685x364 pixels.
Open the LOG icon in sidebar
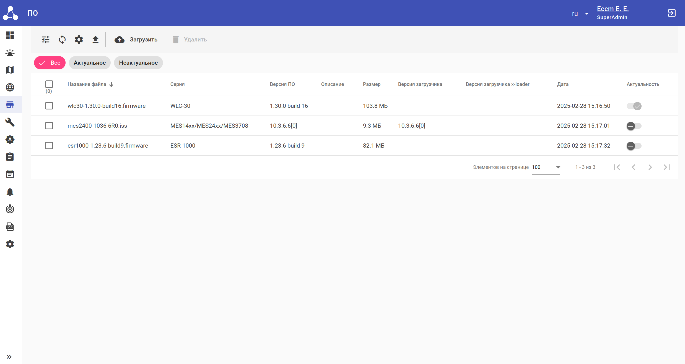(10, 227)
